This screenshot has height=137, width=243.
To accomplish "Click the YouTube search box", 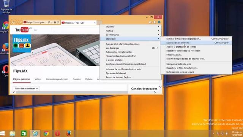I will click(76, 30).
